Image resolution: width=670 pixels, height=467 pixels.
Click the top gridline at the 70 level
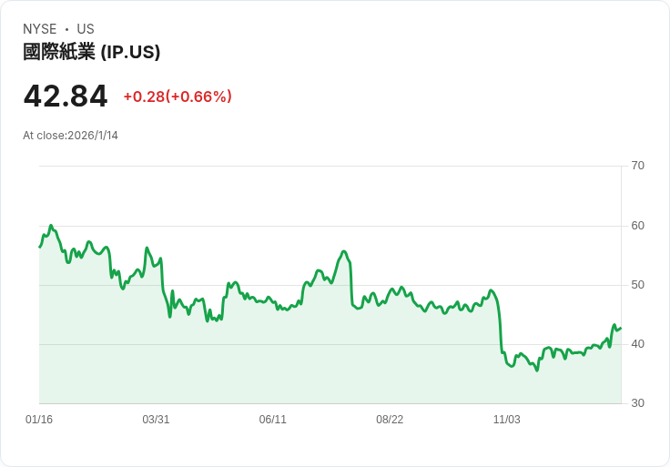pos(328,167)
